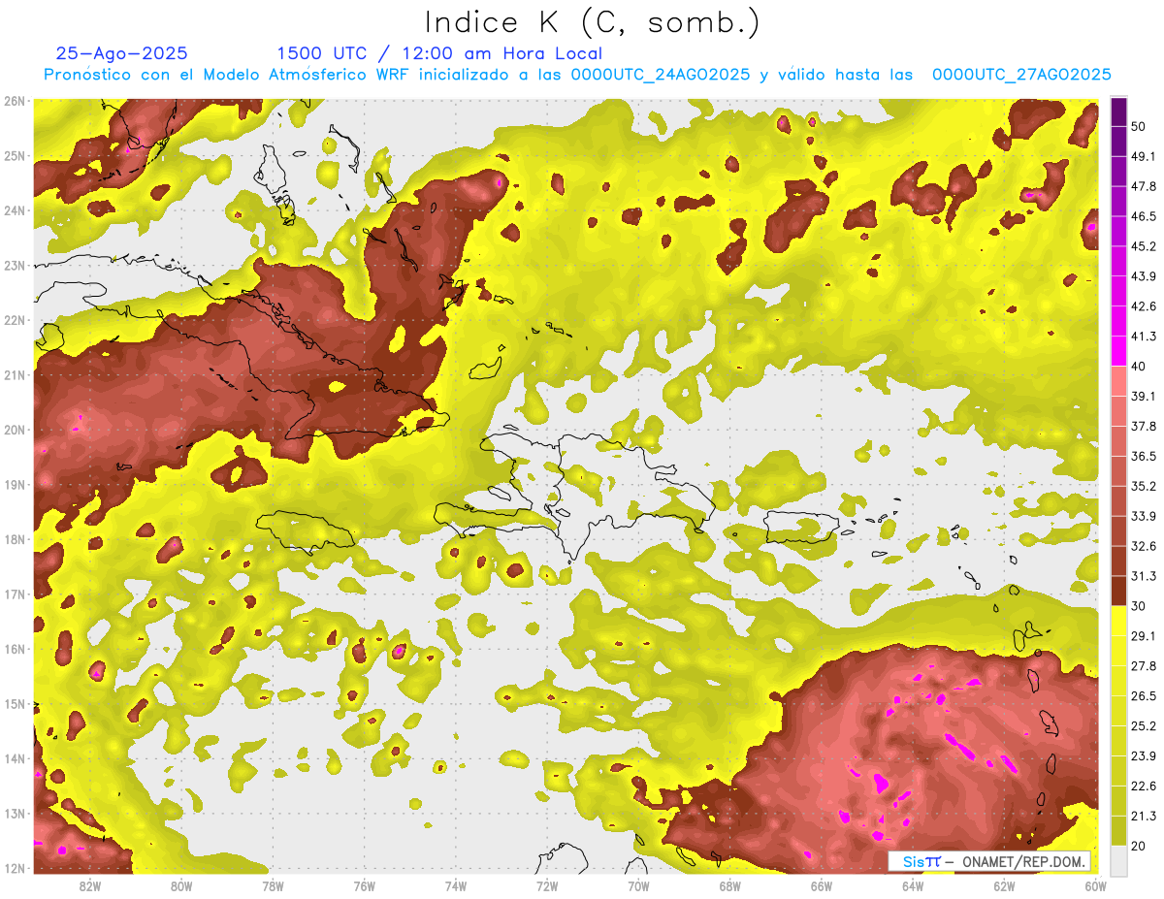Screen dimensions: 1164x899
Task: Click the colorbar value '31.3'
Action: (x=1143, y=576)
